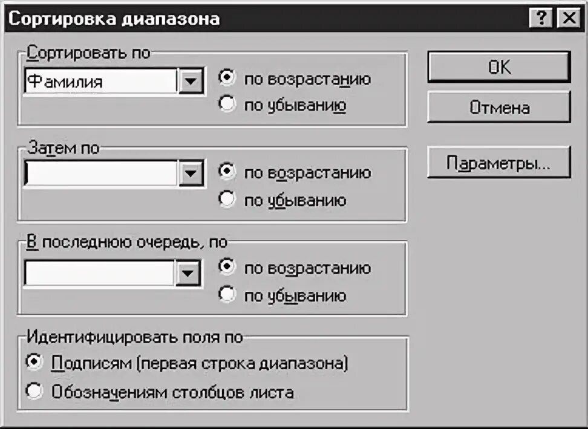Click the help question mark icon

(541, 18)
